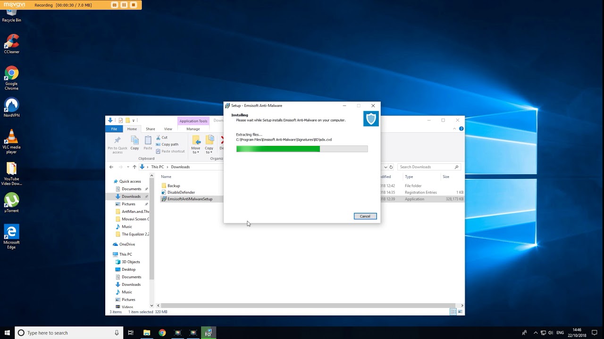Open Explorer Help question mark icon
The image size is (604, 339).
(461, 129)
